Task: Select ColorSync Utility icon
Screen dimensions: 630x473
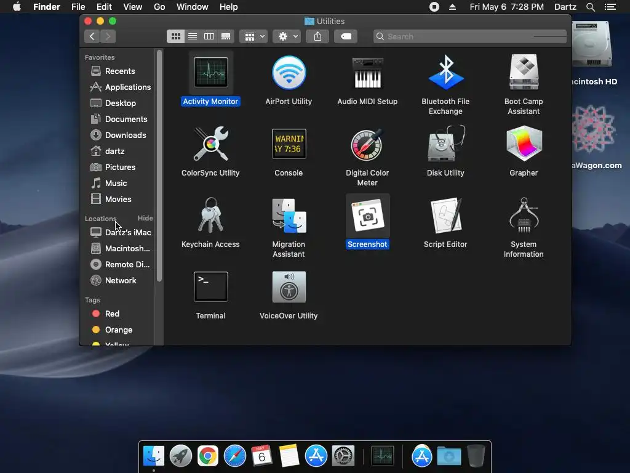Action: click(210, 144)
